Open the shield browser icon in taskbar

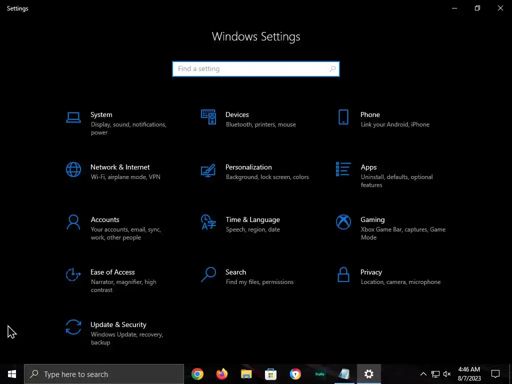(x=295, y=374)
